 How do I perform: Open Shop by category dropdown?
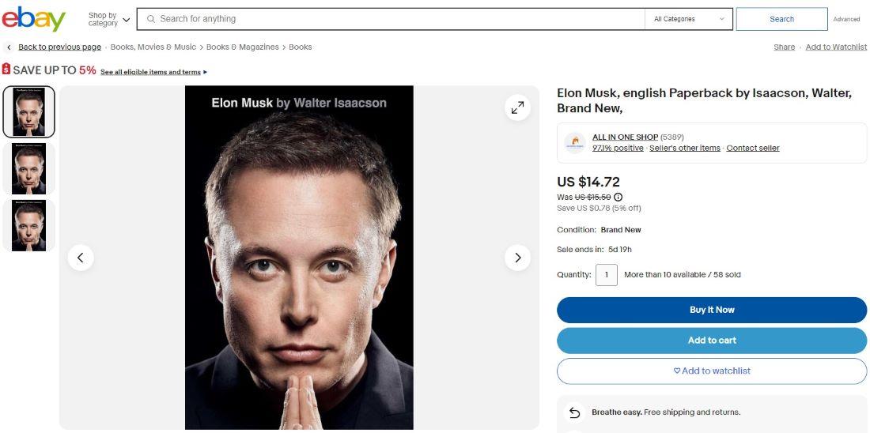(x=109, y=20)
